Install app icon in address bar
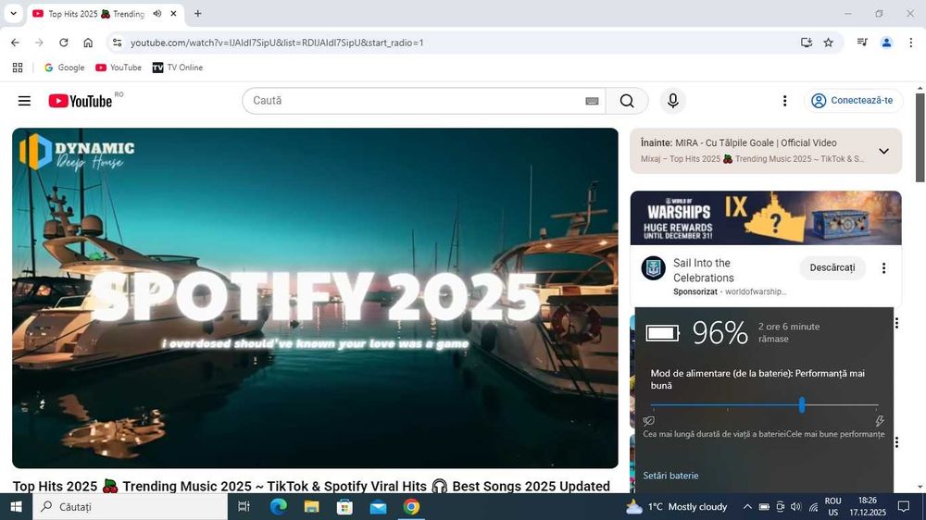Image resolution: width=926 pixels, height=520 pixels. (807, 43)
